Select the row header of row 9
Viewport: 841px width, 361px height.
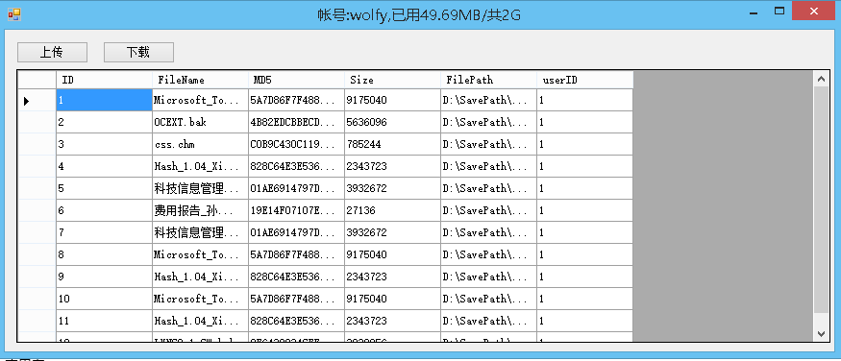[x=37, y=277]
